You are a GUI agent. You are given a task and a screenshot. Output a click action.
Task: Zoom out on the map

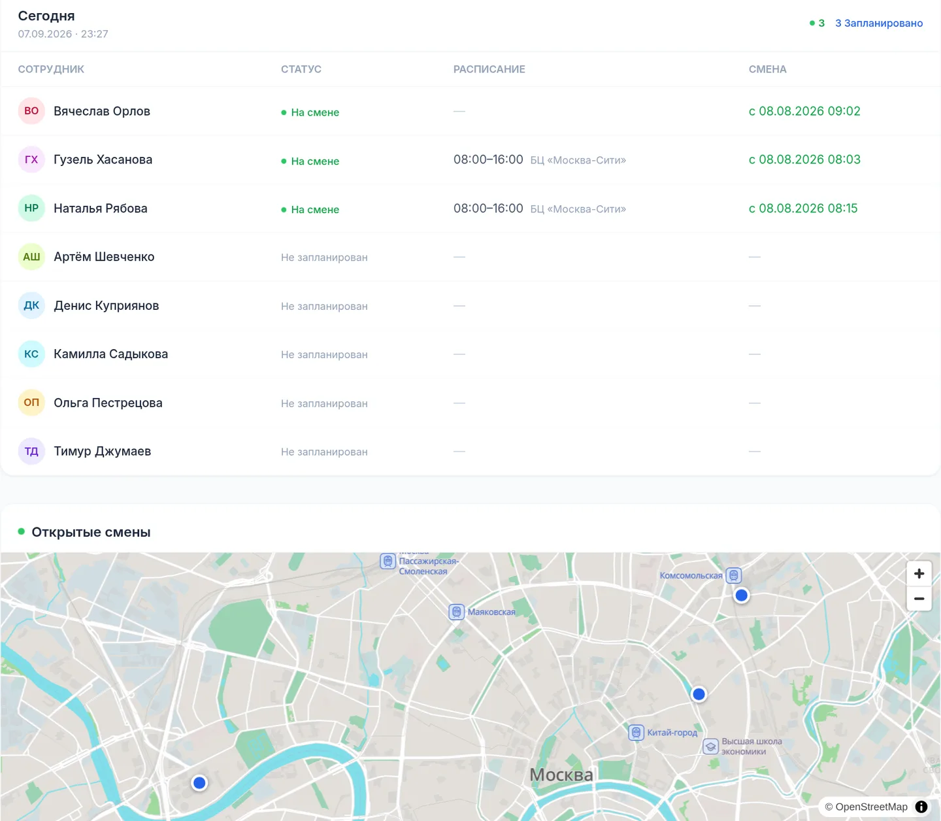coord(919,598)
